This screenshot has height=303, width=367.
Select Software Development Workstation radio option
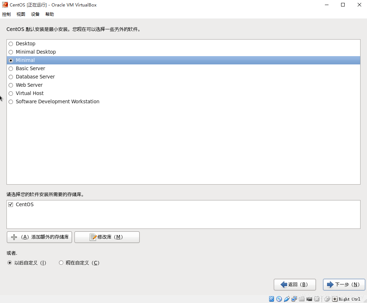click(11, 102)
